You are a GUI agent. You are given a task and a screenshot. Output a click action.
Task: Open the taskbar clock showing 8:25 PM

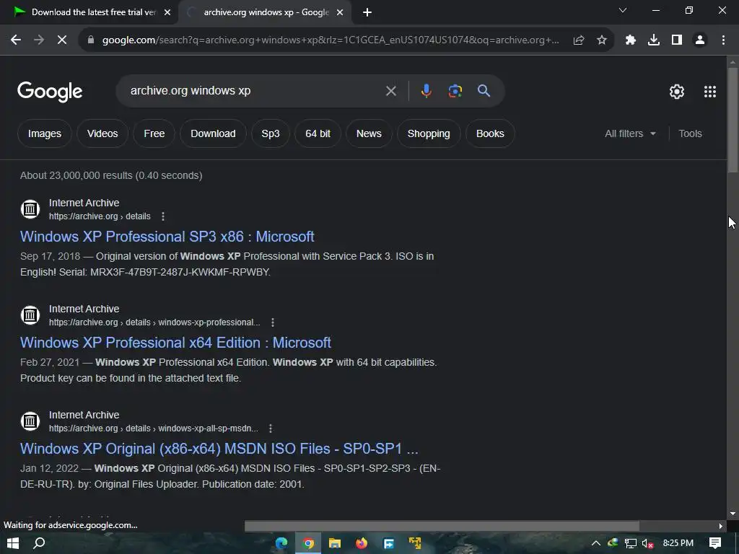[x=678, y=543]
